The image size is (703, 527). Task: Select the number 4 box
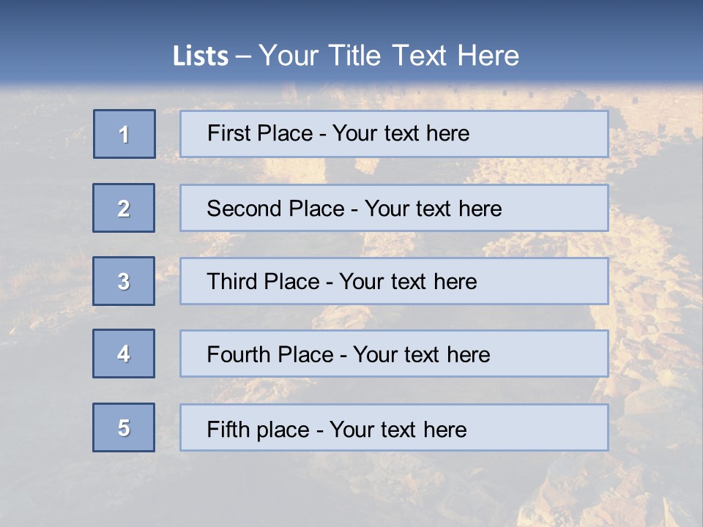(x=124, y=354)
